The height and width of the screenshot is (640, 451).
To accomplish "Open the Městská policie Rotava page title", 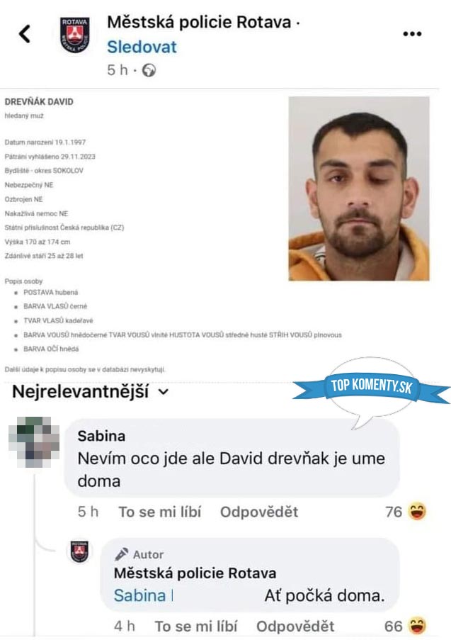I will pyautogui.click(x=199, y=22).
